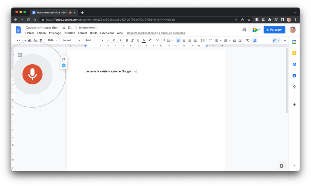Click the font size input field
The image size is (311, 186).
[114, 40]
